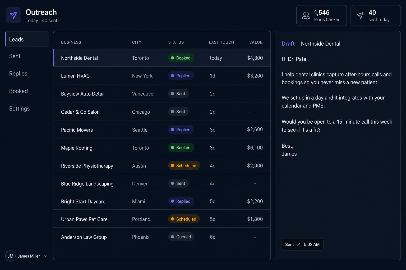The height and width of the screenshot is (270, 406).
Task: Click the leads banked people icon
Action: (x=306, y=16)
